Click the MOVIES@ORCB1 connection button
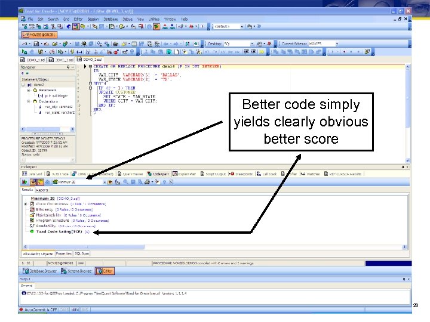 pos(39,35)
